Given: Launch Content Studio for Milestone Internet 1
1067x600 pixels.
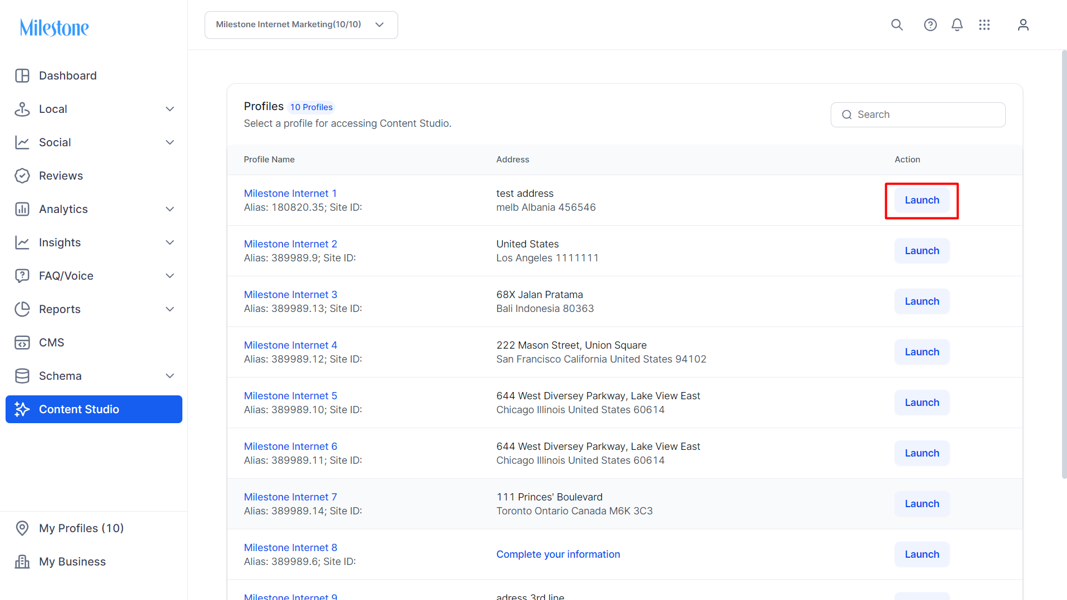Looking at the screenshot, I should click(922, 200).
